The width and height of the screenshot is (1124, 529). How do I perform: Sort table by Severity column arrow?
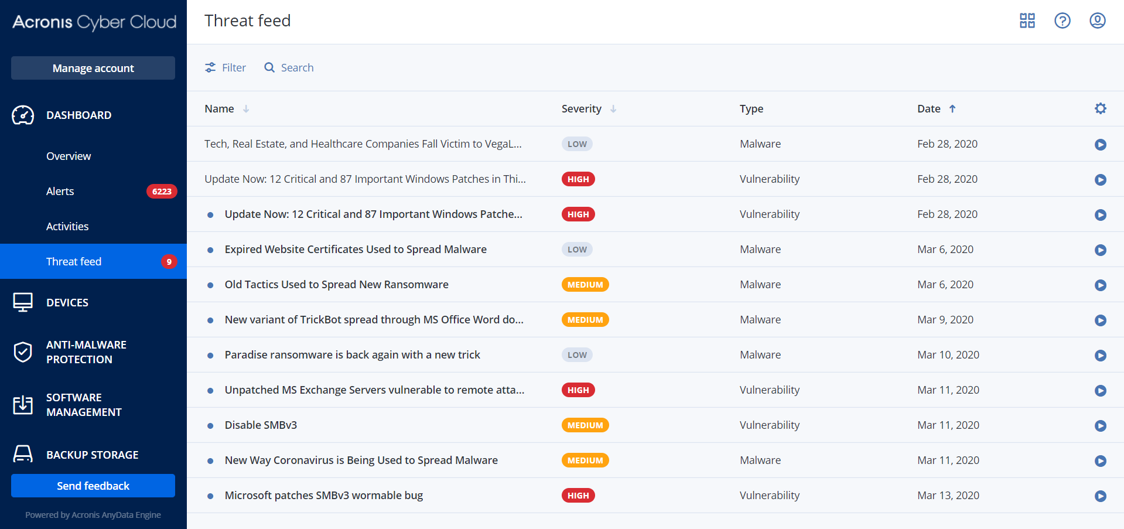pyautogui.click(x=613, y=109)
